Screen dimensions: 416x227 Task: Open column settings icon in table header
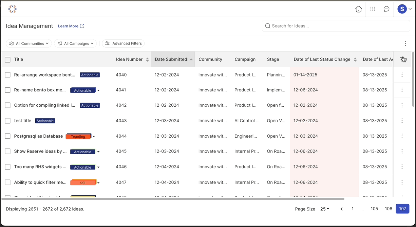[x=402, y=59]
